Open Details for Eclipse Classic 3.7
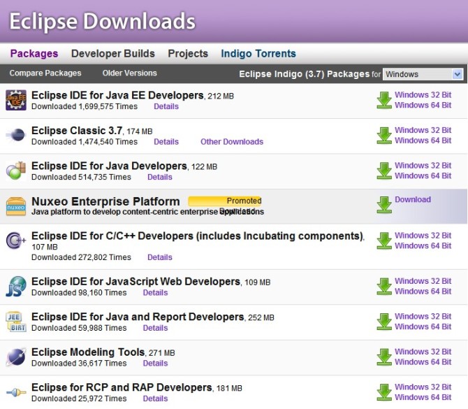Viewport: 468px width, 409px height. [166, 142]
